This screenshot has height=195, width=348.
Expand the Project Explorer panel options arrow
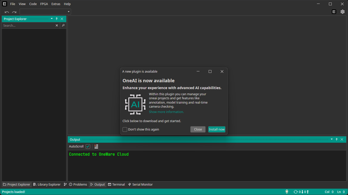pyautogui.click(x=52, y=19)
